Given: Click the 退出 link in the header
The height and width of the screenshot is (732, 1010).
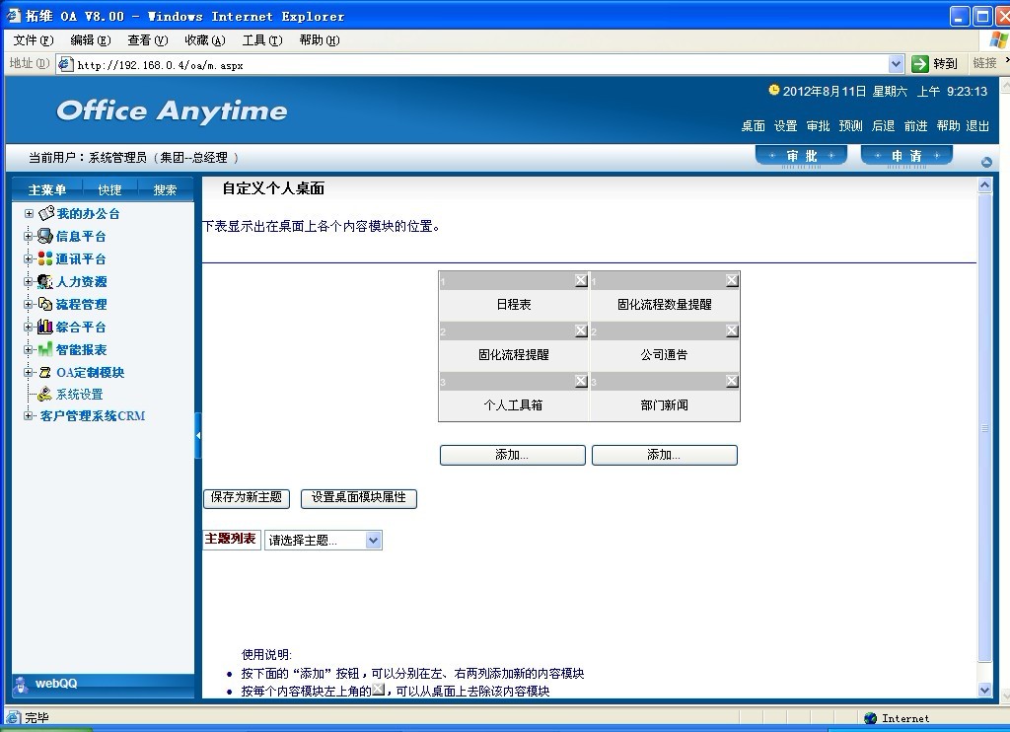Looking at the screenshot, I should click(x=977, y=126).
